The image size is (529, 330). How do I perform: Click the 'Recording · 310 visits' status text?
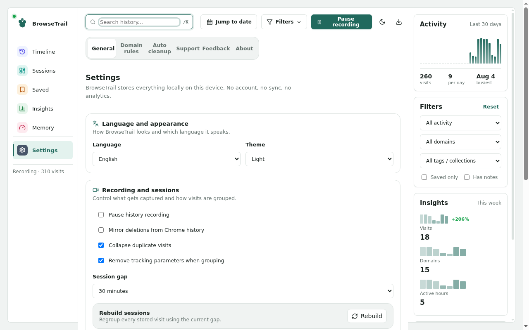[x=38, y=171]
